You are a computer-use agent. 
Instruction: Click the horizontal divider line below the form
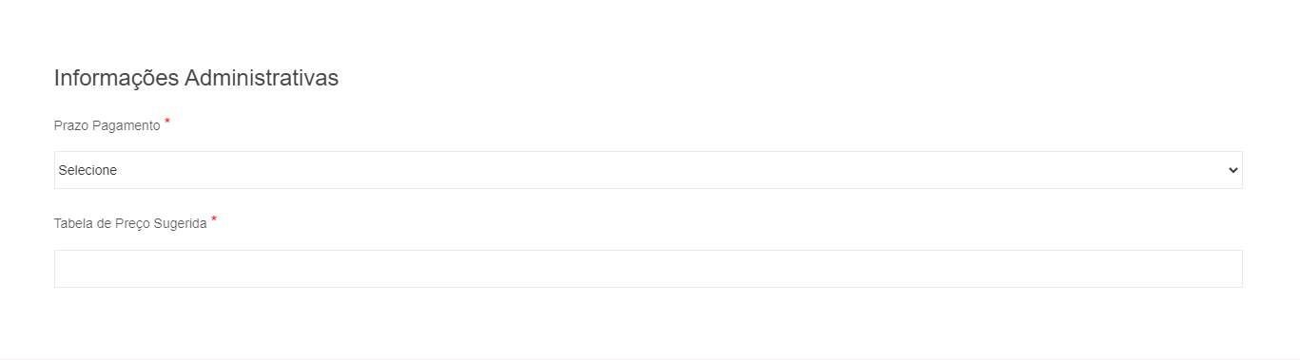click(650, 358)
